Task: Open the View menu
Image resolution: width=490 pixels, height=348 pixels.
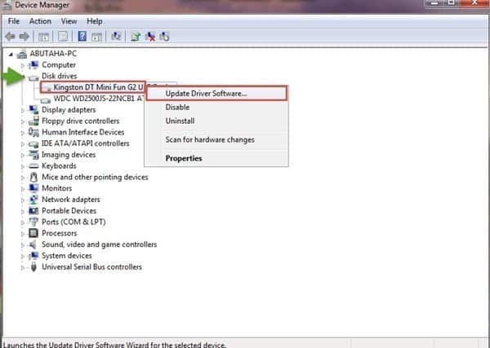Action: coord(69,21)
